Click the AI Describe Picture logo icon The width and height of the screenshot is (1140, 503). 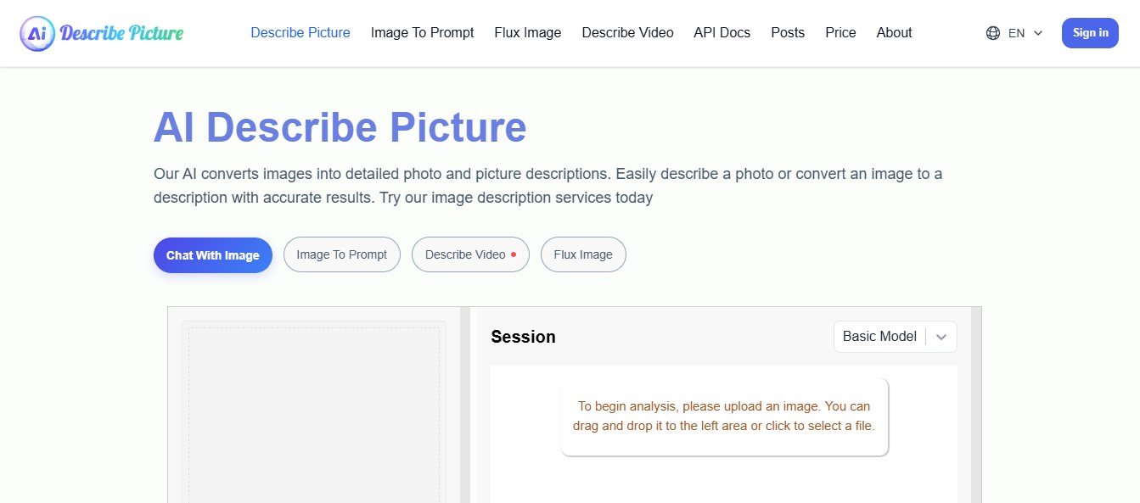(37, 33)
